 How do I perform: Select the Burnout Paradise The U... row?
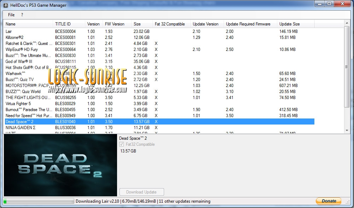click(x=159, y=110)
